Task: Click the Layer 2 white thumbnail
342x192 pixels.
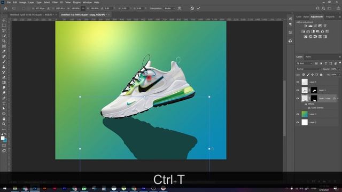Action: (305, 122)
